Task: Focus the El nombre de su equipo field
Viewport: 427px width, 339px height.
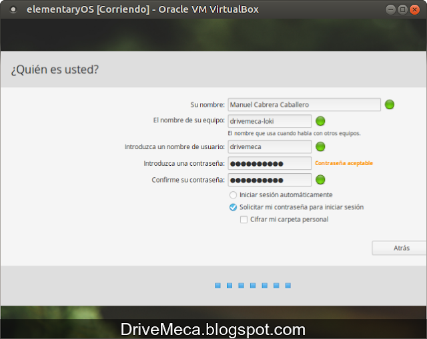Action: (270, 121)
